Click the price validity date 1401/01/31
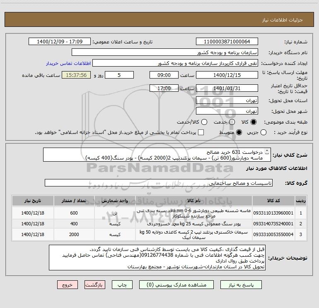The image size is (319, 308). tap(227, 88)
